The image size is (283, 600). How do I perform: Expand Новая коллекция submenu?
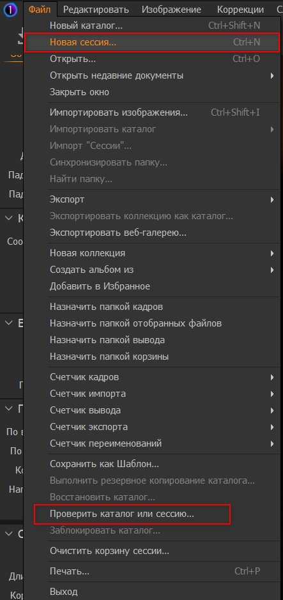[x=151, y=253]
